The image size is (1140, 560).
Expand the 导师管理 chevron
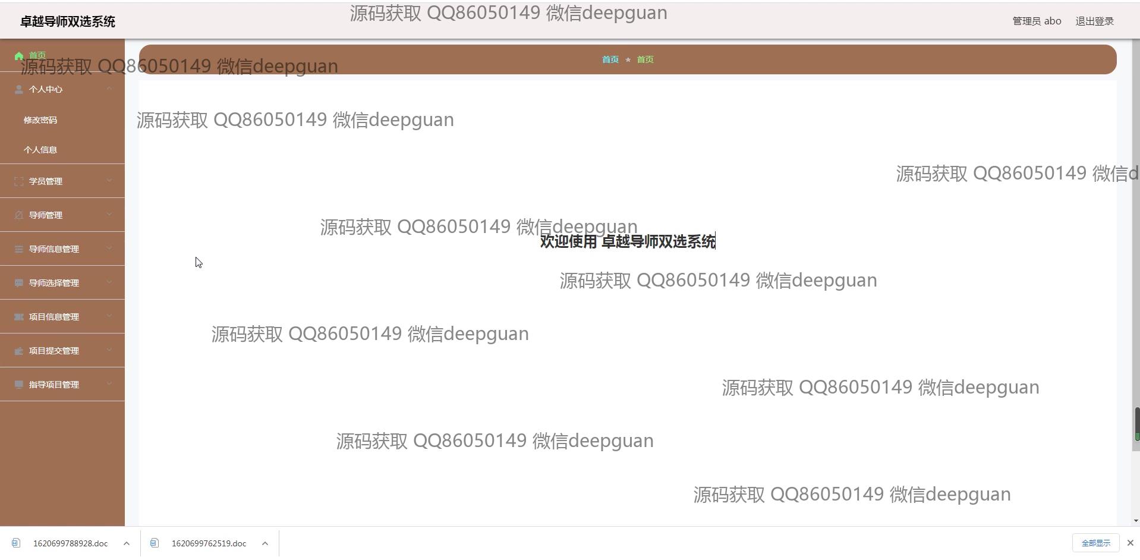click(x=109, y=215)
